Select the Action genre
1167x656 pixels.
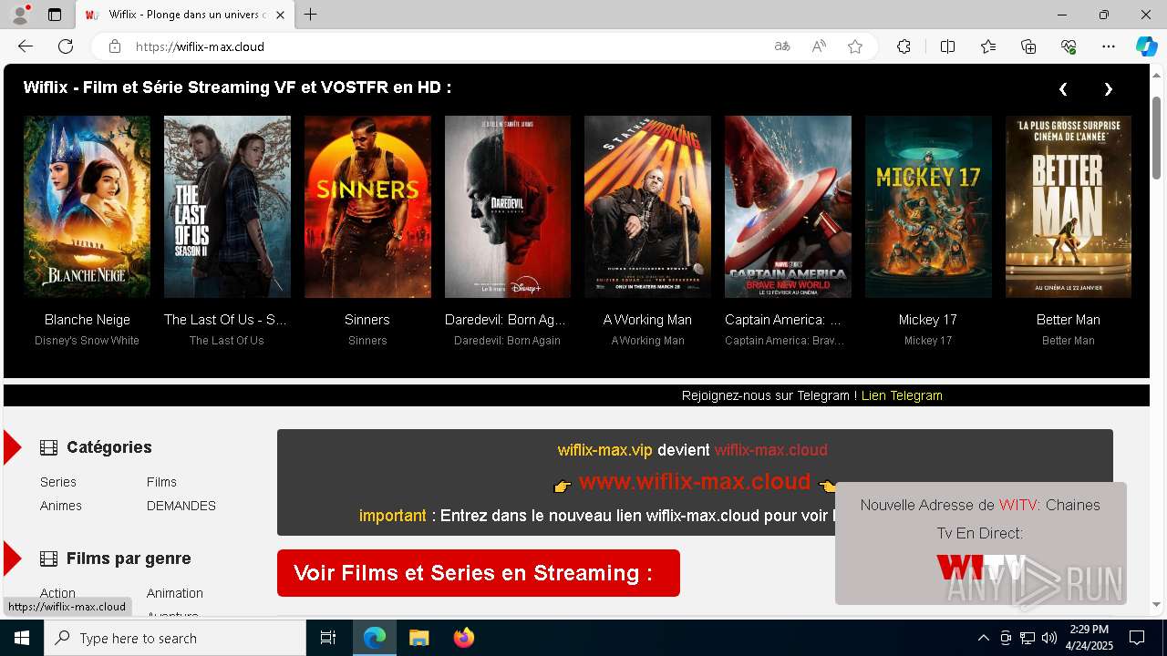pyautogui.click(x=57, y=593)
